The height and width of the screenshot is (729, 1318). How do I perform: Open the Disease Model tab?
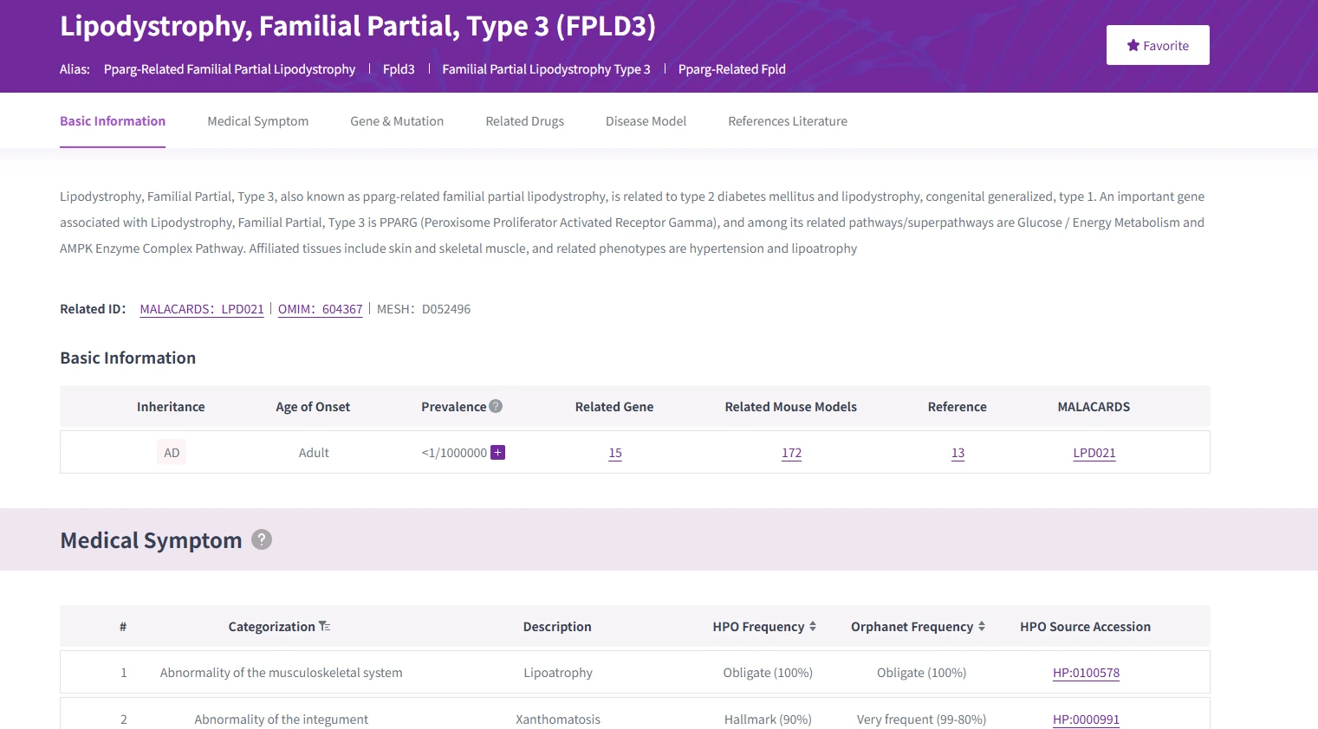pyautogui.click(x=646, y=120)
